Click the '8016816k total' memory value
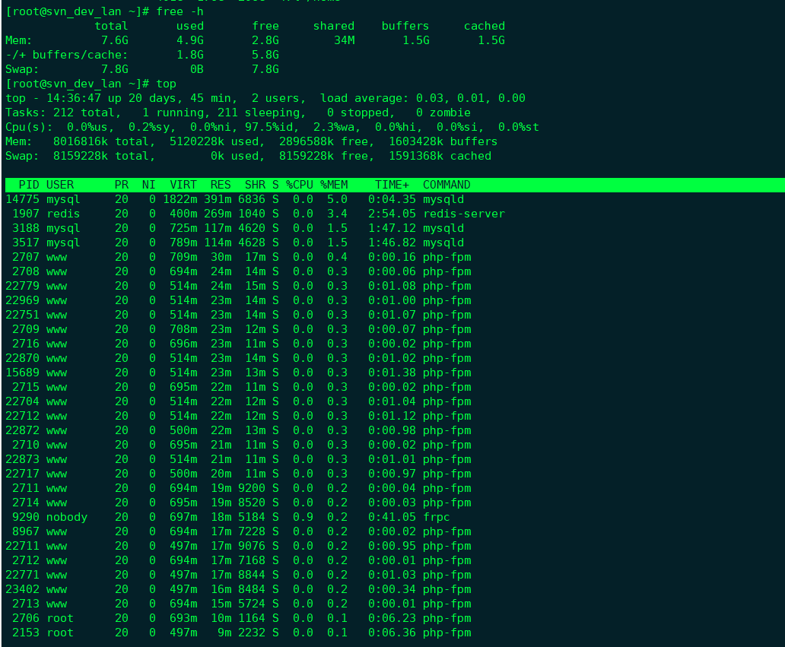 point(101,142)
